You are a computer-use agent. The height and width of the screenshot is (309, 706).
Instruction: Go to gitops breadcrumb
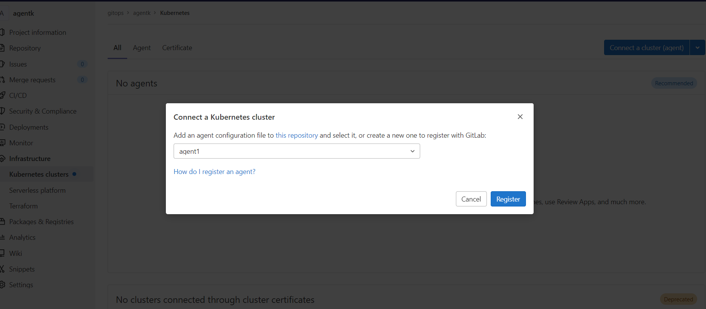pyautogui.click(x=116, y=13)
